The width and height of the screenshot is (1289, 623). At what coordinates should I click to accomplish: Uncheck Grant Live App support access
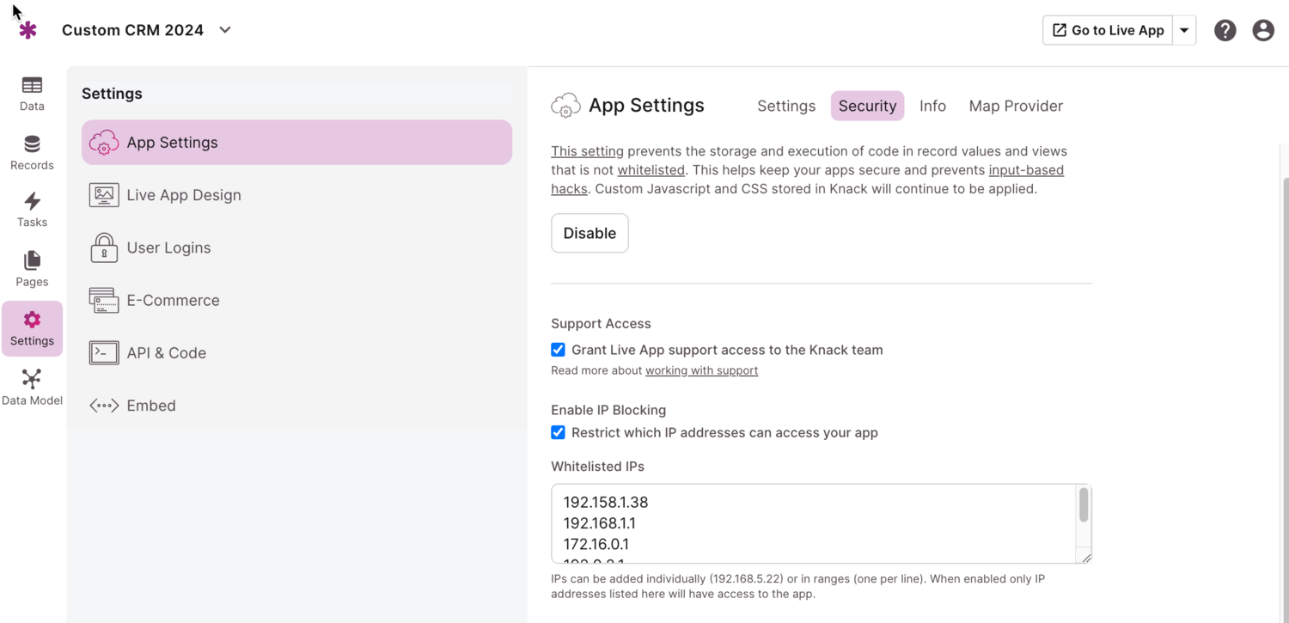pos(559,350)
